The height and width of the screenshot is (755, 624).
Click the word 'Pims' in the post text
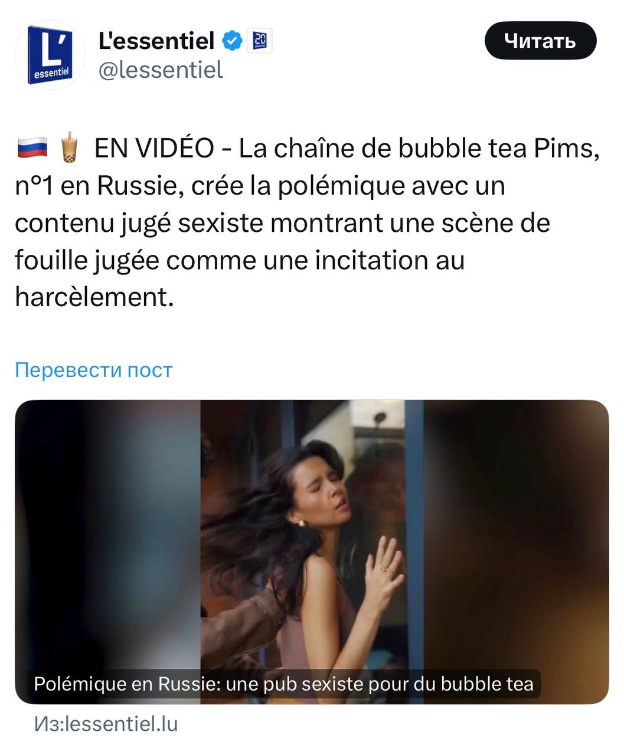pyautogui.click(x=563, y=148)
